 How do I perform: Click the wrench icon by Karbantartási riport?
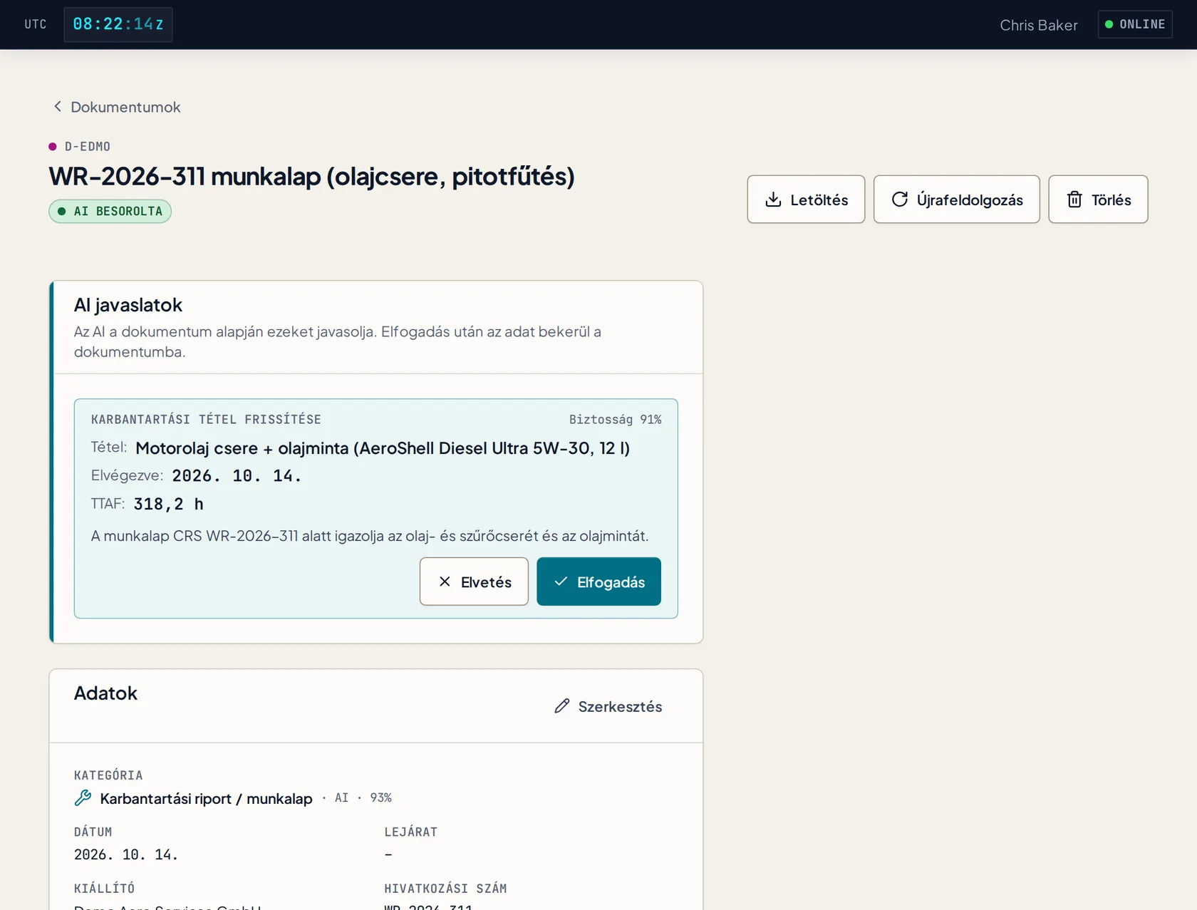(83, 798)
